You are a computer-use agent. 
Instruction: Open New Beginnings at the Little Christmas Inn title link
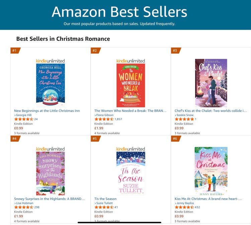[47, 111]
